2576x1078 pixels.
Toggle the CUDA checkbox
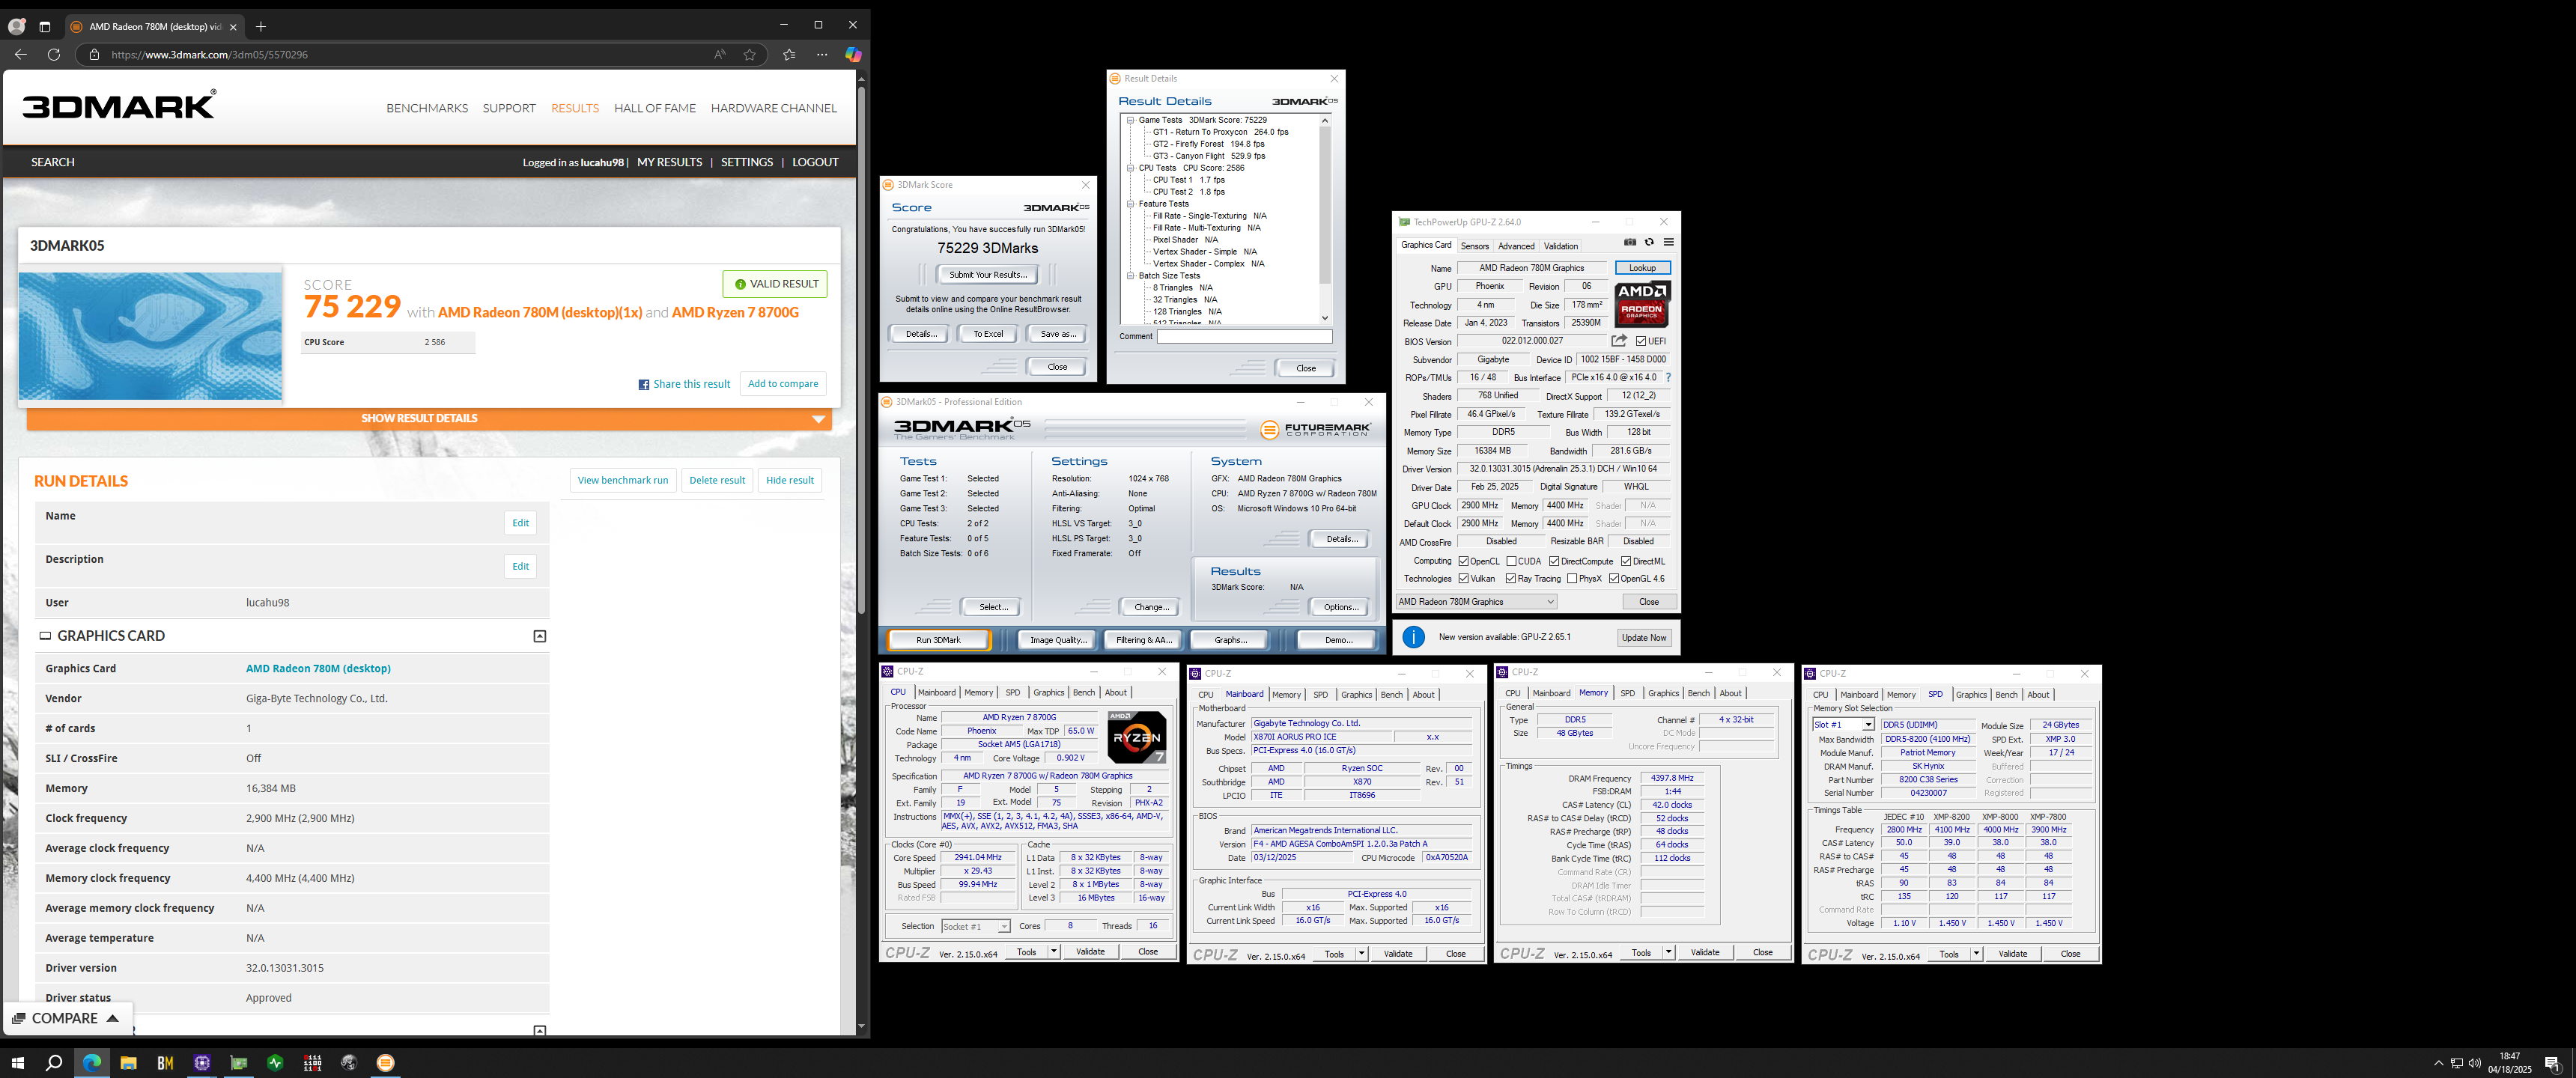coord(1512,562)
